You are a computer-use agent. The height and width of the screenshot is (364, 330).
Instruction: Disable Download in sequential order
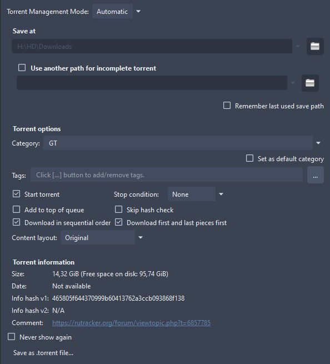point(16,222)
